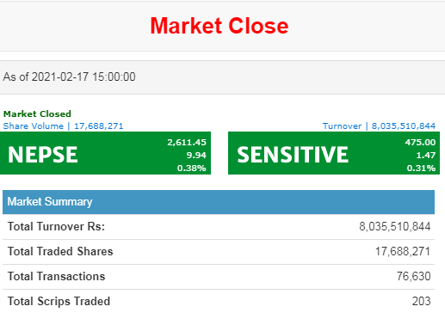The image size is (445, 331).
Task: Select the Total Transactions row
Action: pos(219,277)
